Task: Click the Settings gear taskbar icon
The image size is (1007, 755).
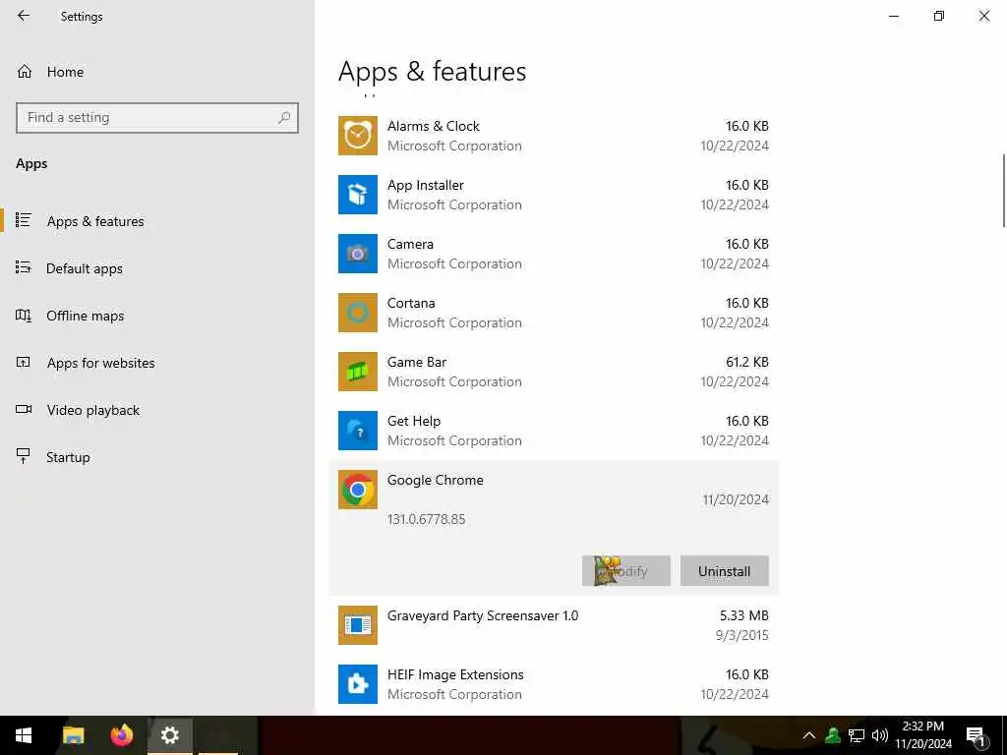Action: 170,735
